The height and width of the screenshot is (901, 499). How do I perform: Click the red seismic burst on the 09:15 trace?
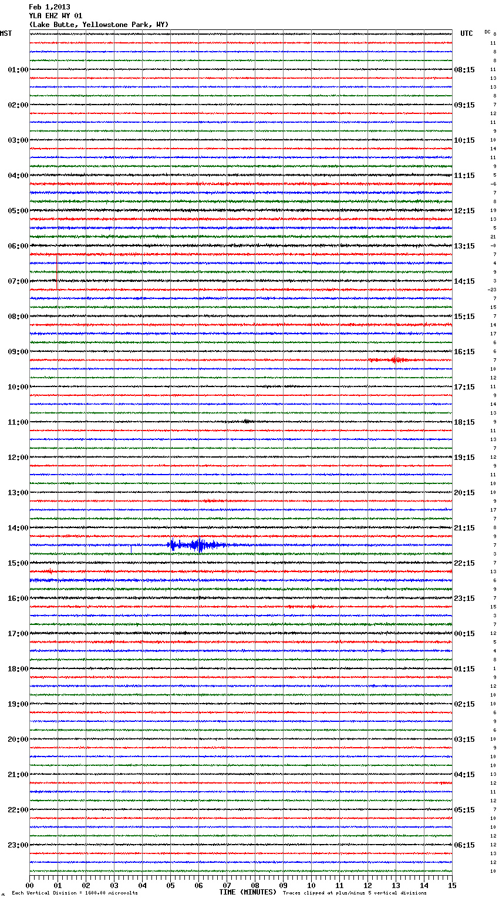click(395, 360)
